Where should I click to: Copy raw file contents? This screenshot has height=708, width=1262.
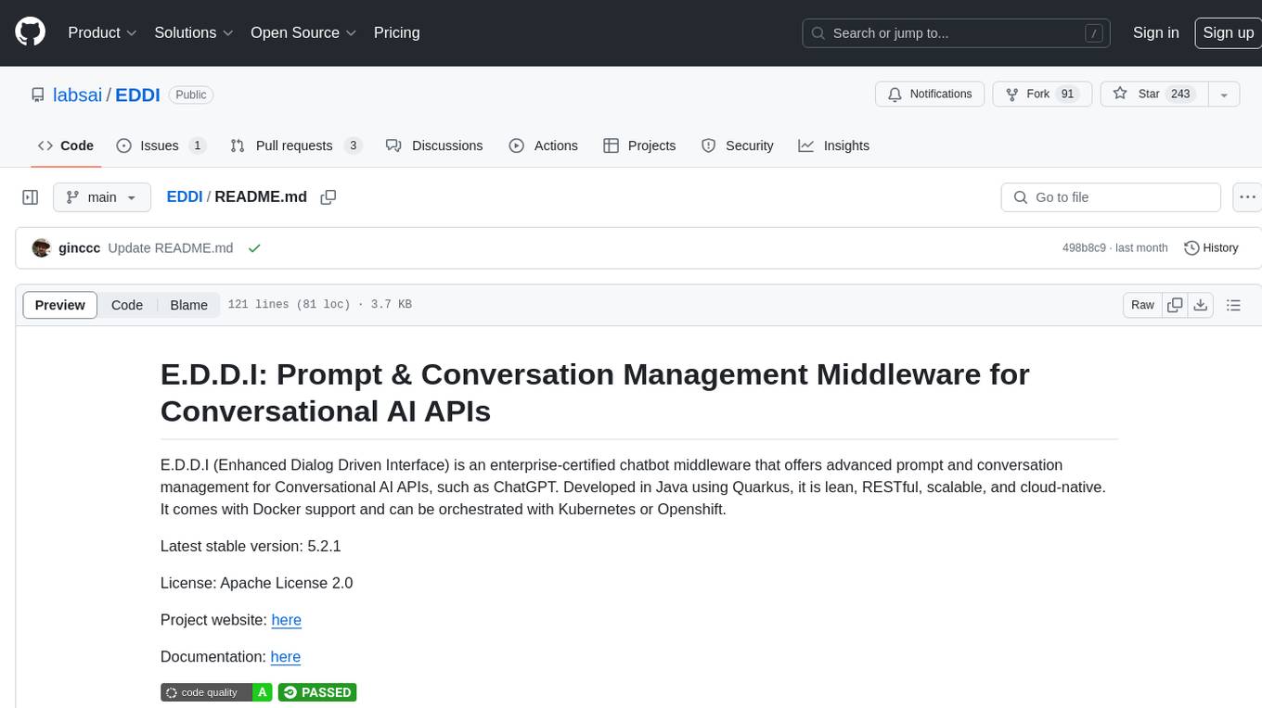[1176, 305]
